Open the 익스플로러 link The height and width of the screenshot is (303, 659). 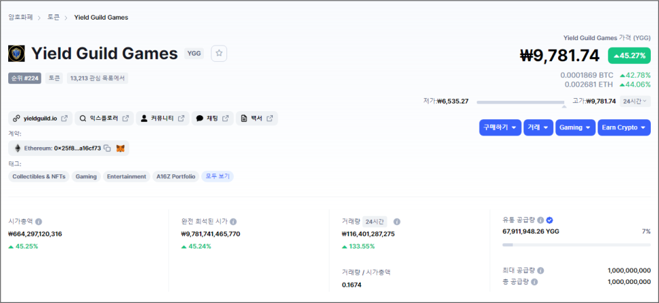[x=104, y=118]
